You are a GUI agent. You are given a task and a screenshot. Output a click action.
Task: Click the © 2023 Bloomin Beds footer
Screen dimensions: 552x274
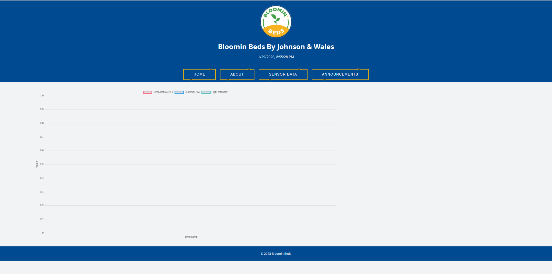pyautogui.click(x=276, y=254)
